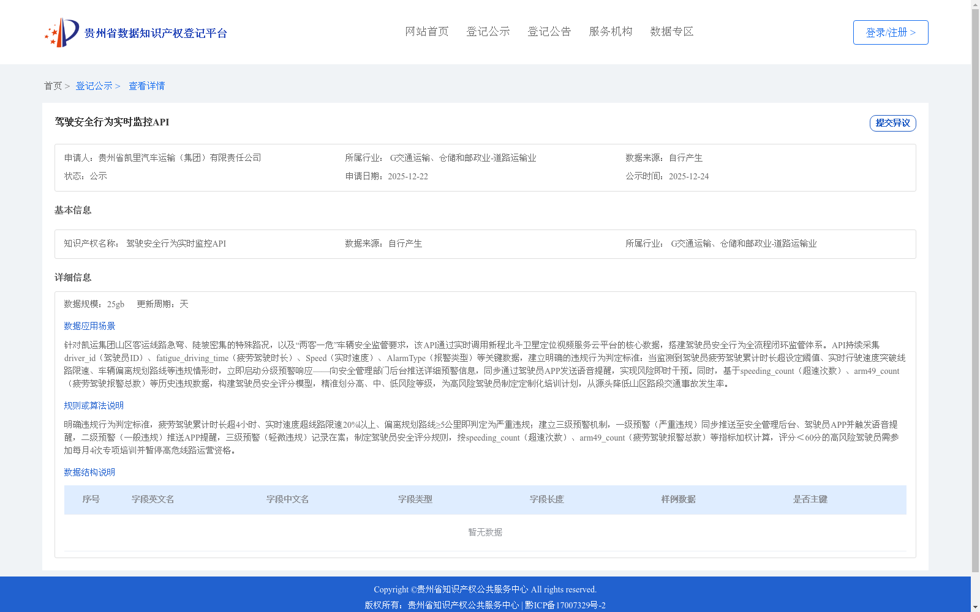
Task: Click the 黔ICP备17007329号-2 footer link
Action: tap(565, 605)
